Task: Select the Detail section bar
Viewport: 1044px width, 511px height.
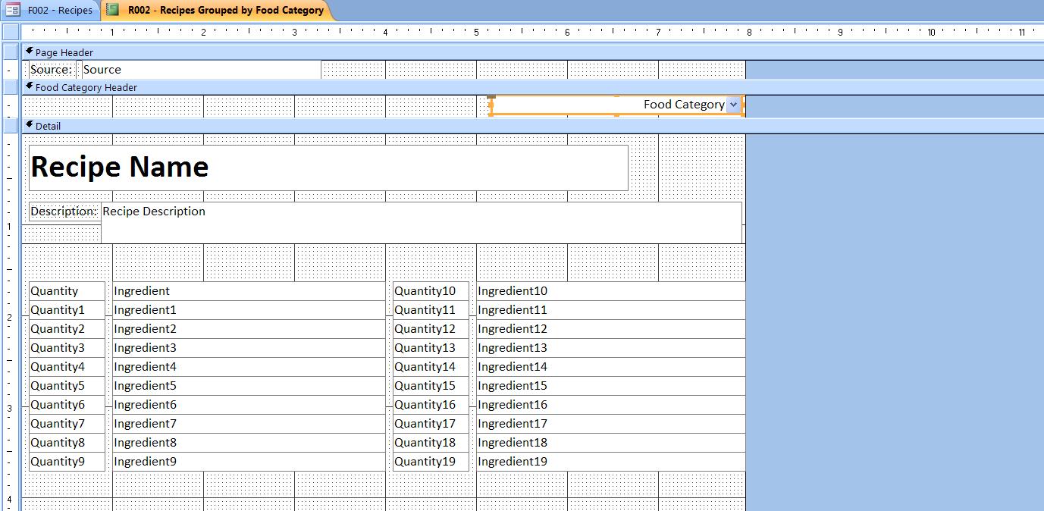Action: (x=379, y=126)
